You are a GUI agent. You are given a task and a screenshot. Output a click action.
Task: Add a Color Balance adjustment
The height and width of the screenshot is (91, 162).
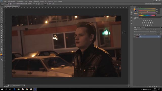(x=145, y=23)
